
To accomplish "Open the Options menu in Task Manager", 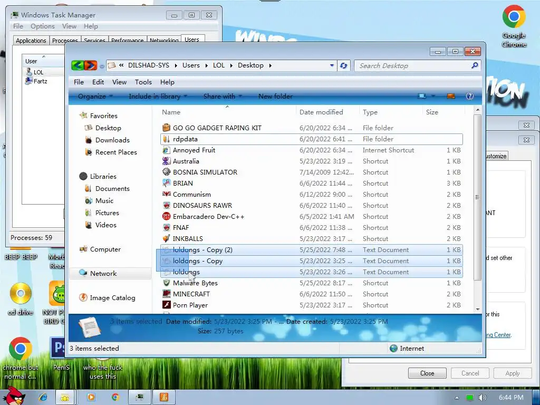I will click(42, 26).
